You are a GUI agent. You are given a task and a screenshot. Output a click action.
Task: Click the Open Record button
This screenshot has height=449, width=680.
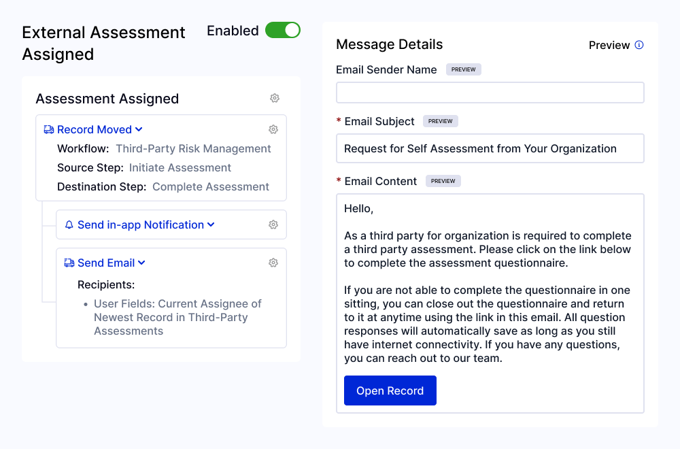(x=390, y=390)
